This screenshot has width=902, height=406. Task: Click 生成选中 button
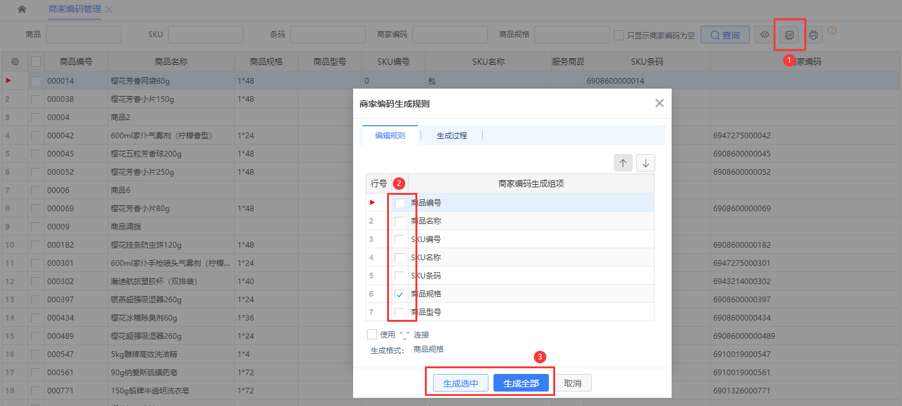[x=461, y=383]
